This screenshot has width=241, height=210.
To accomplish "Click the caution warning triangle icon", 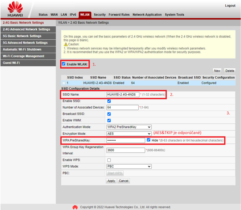I will 66,44.
